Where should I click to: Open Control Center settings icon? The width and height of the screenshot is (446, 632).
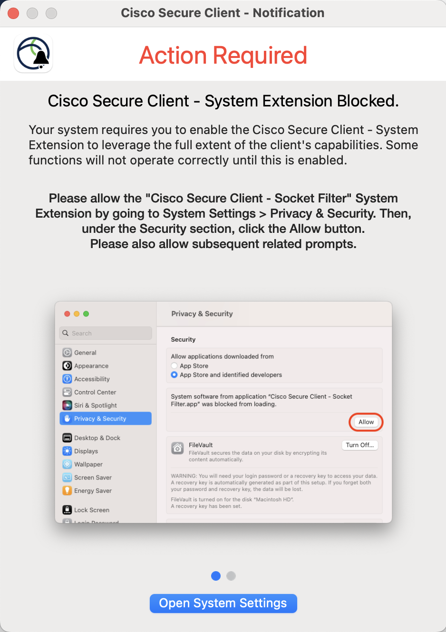(x=67, y=392)
